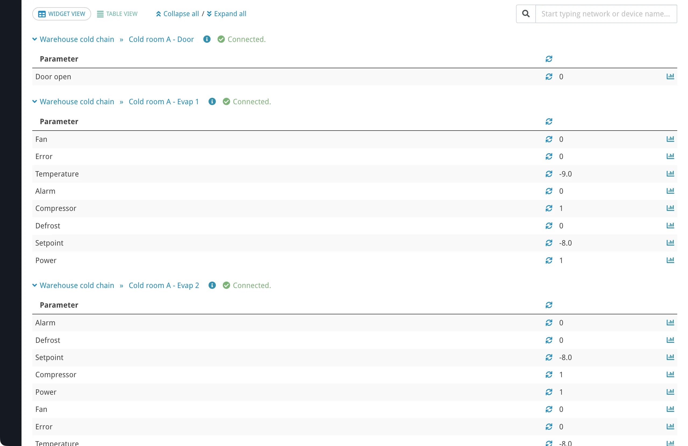Screen dimensions: 688x446
Task: Show info for Cold room A - Door
Action: pos(207,39)
